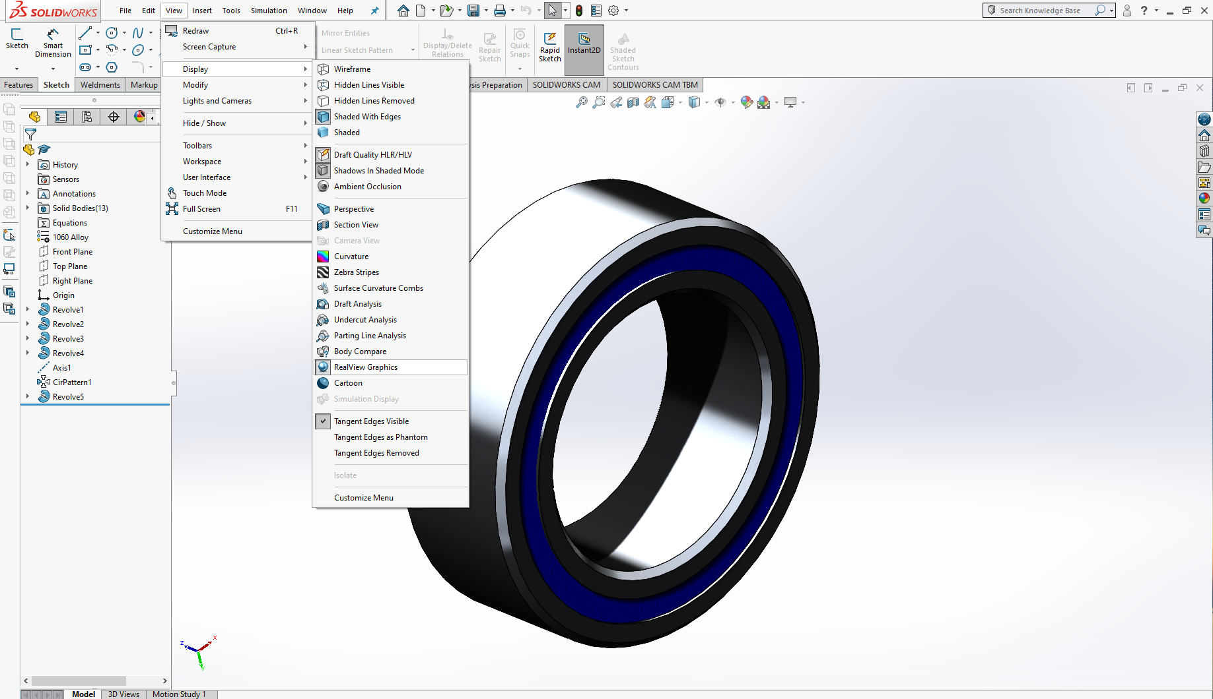This screenshot has height=699, width=1213.
Task: Toggle Shadows In Shaded Mode
Action: (379, 170)
